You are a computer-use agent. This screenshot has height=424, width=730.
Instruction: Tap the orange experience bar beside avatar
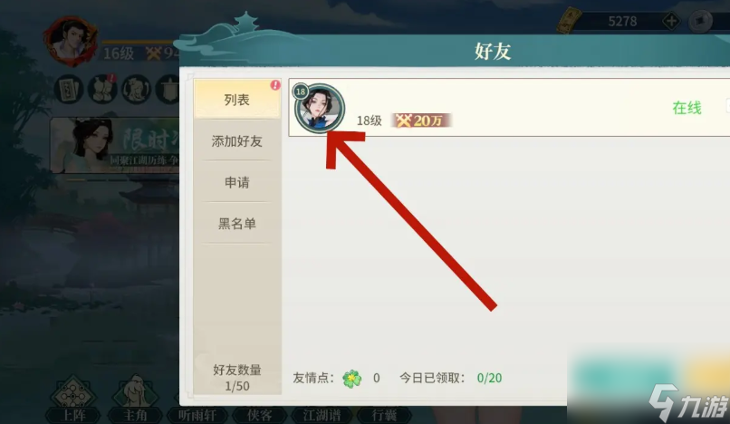pos(139,43)
